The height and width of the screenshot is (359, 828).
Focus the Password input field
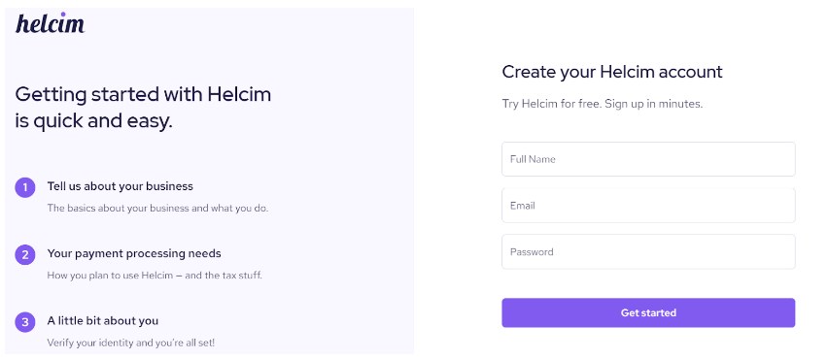648,251
